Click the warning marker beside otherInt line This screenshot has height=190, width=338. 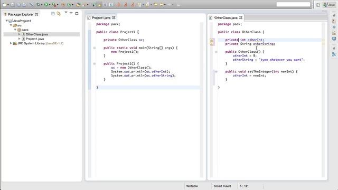coord(211,40)
